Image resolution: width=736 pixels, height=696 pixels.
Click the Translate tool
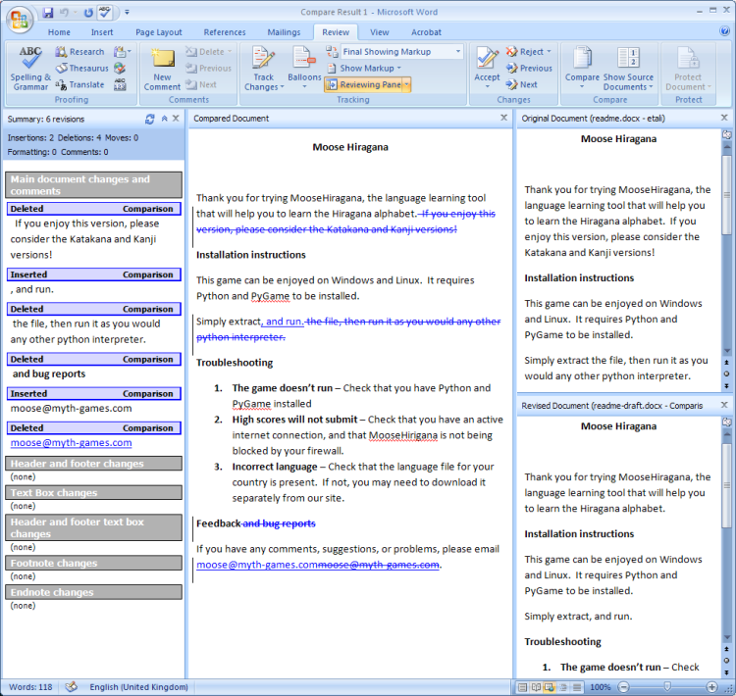point(79,84)
